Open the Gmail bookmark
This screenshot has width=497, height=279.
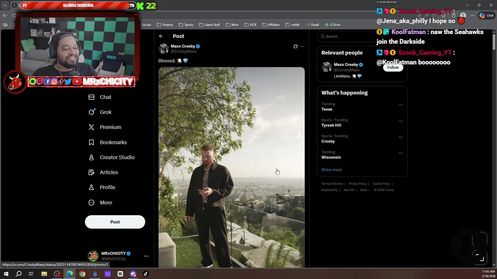tap(312, 25)
